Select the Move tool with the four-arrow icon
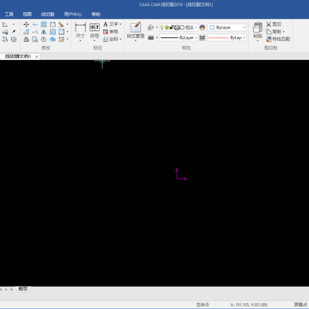309x309 pixels. click(x=27, y=25)
